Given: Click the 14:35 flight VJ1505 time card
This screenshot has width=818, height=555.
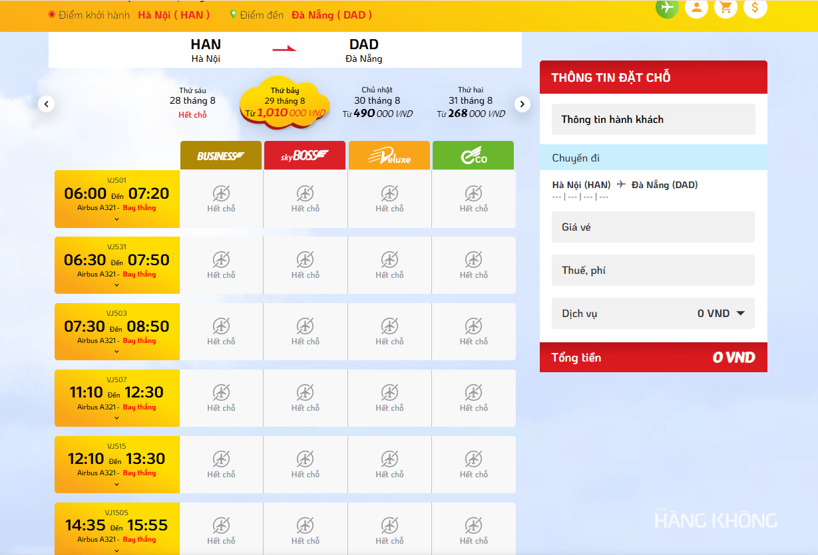Looking at the screenshot, I should pyautogui.click(x=117, y=529).
